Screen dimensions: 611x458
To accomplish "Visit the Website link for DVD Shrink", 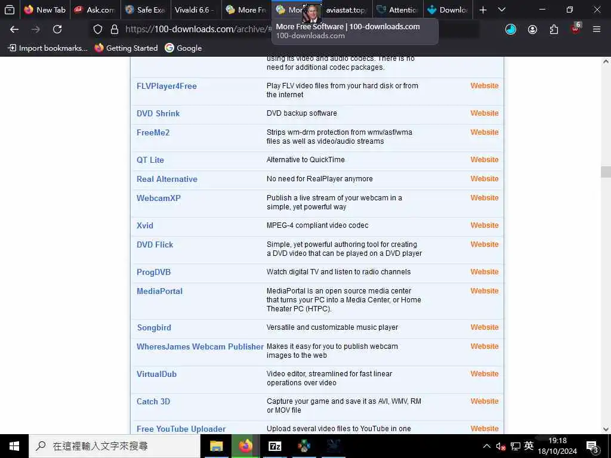I will point(485,113).
